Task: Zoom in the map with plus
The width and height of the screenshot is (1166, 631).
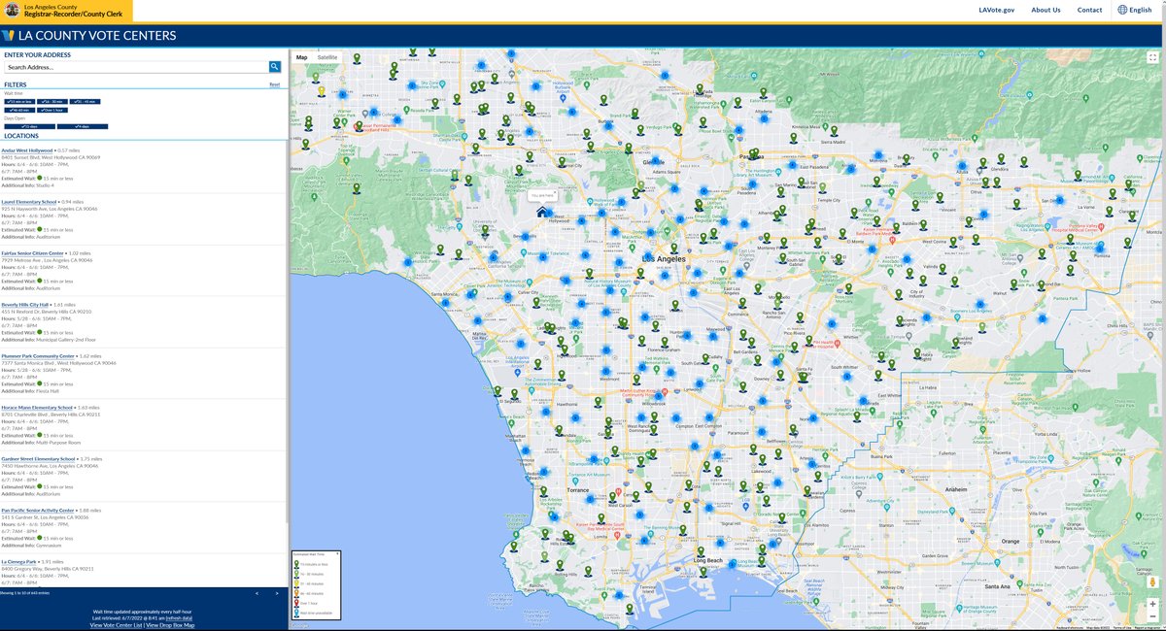Action: coord(1152,604)
